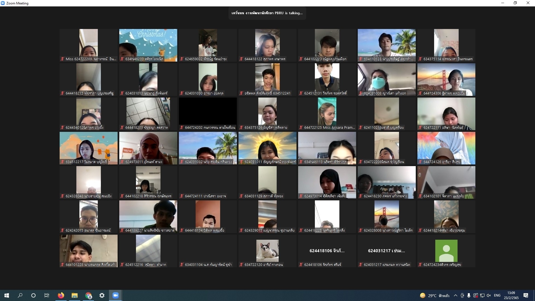This screenshot has height=301, width=535.
Task: Open Task View in the taskbar
Action: (x=47, y=295)
